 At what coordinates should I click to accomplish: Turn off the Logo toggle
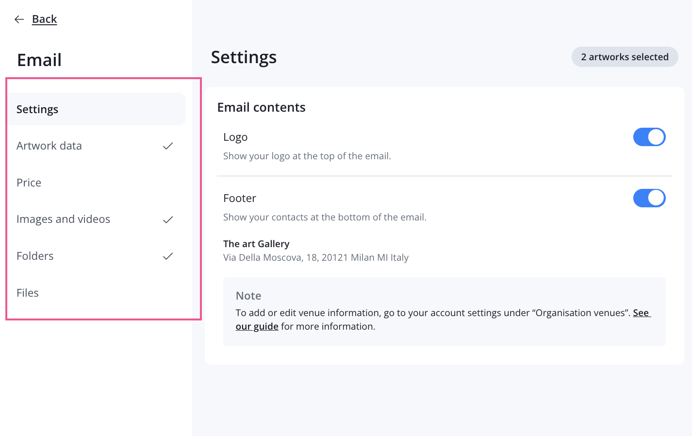pyautogui.click(x=649, y=137)
